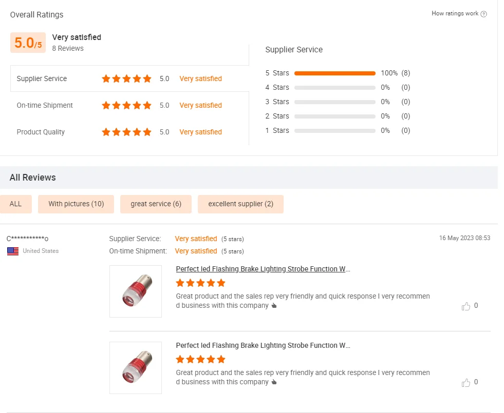This screenshot has width=504, height=413.
Task: Like the second review with thumbs-up icon
Action: (x=466, y=383)
